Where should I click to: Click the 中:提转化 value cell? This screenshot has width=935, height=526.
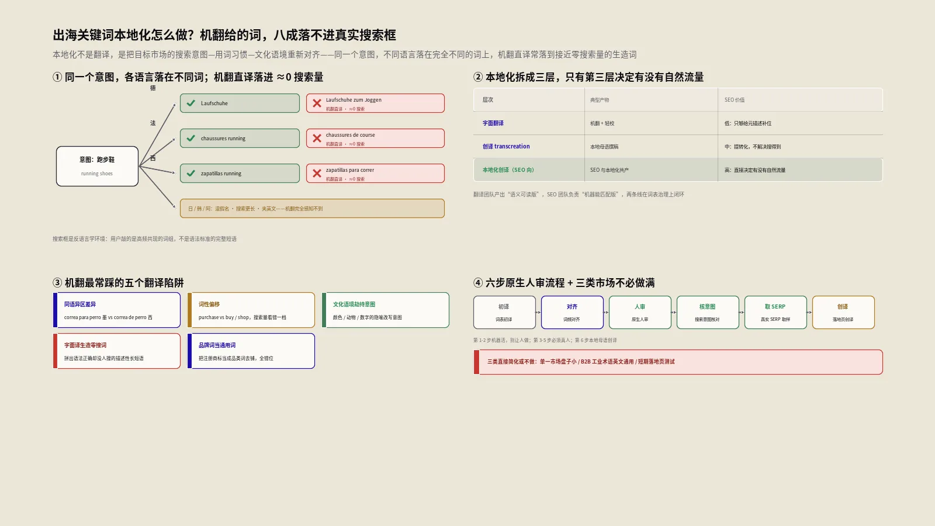753,147
